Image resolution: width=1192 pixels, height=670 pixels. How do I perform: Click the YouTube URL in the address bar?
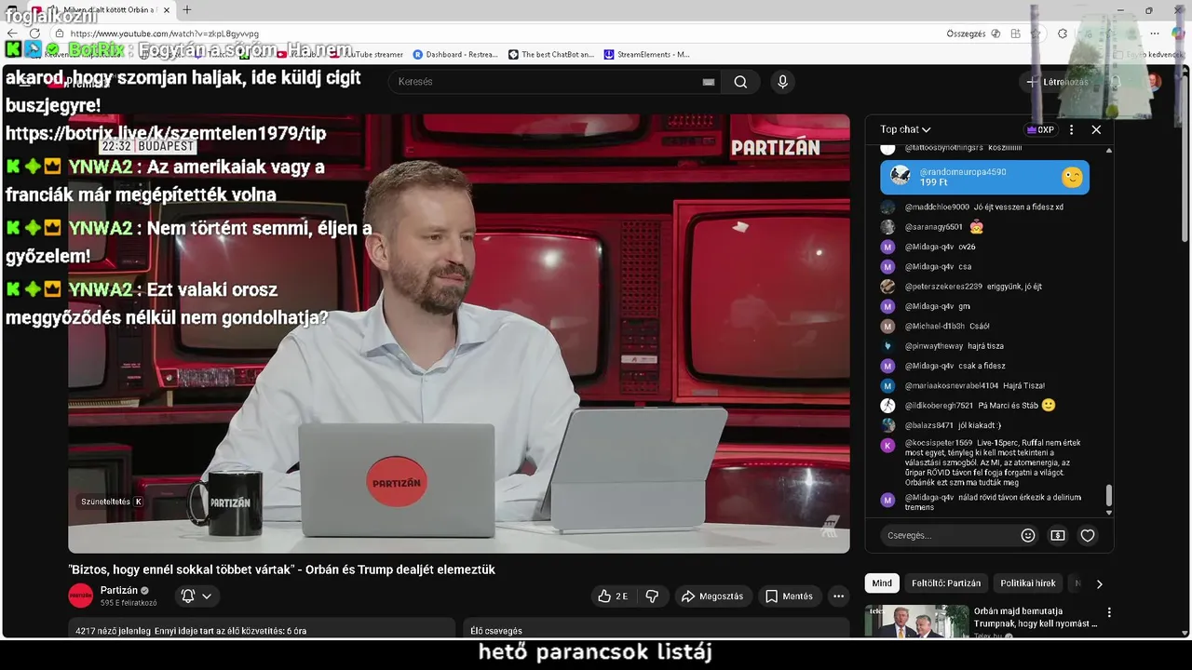click(x=165, y=33)
